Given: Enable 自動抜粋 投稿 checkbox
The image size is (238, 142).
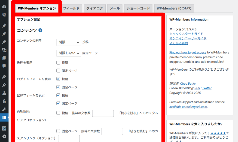Looking at the screenshot, I should 58,113.
